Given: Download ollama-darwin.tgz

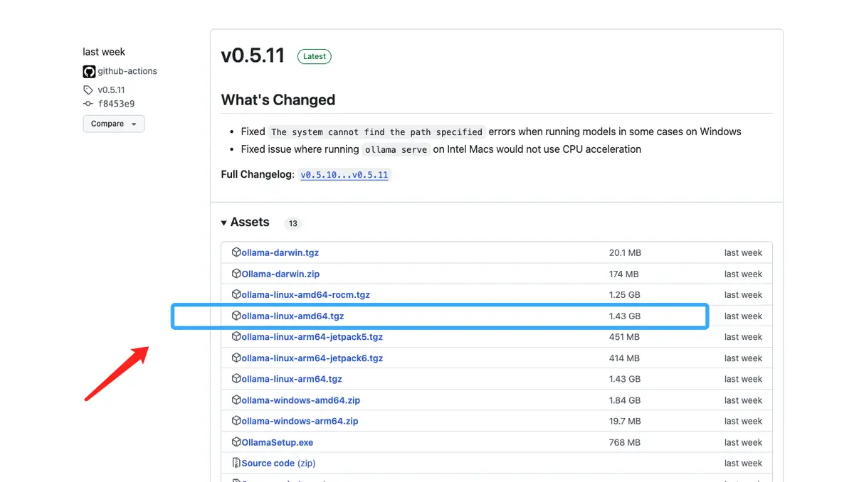Looking at the screenshot, I should 280,252.
